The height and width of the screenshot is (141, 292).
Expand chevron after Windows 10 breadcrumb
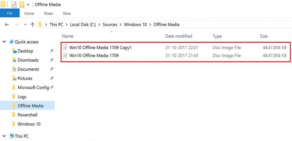coord(150,25)
